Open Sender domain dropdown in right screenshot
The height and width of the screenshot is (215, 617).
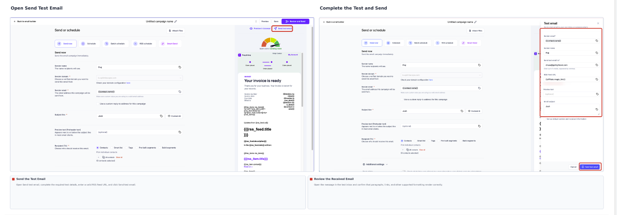pos(442,75)
